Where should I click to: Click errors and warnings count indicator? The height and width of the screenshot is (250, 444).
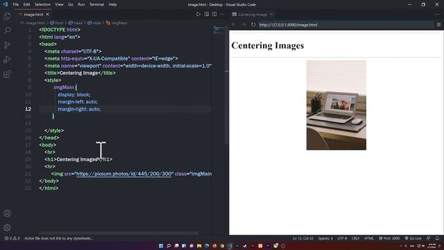[12, 238]
